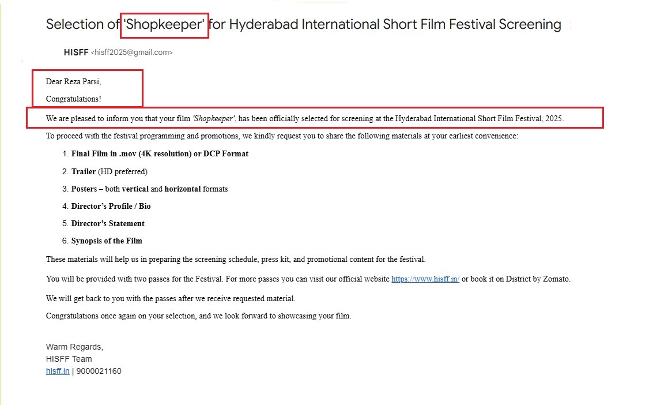Click the 'HISFF Team' signature line
The width and height of the screenshot is (668, 405).
(69, 359)
